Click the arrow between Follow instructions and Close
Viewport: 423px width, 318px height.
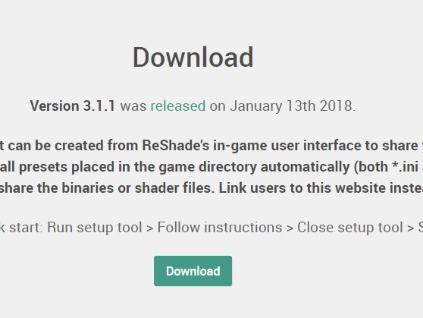tap(290, 228)
